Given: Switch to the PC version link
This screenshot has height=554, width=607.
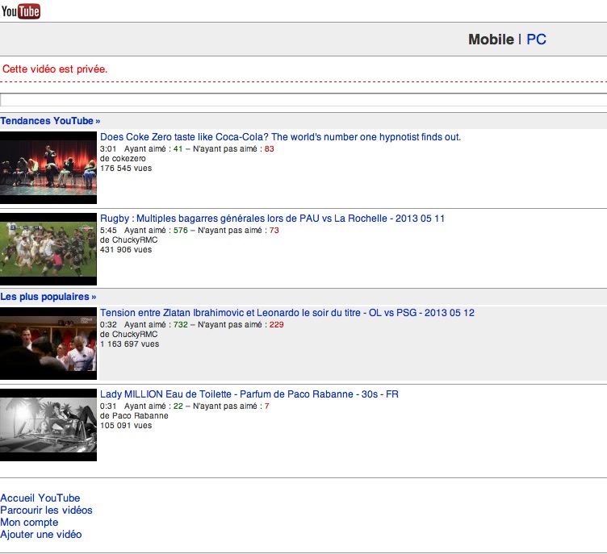Looking at the screenshot, I should [x=536, y=40].
